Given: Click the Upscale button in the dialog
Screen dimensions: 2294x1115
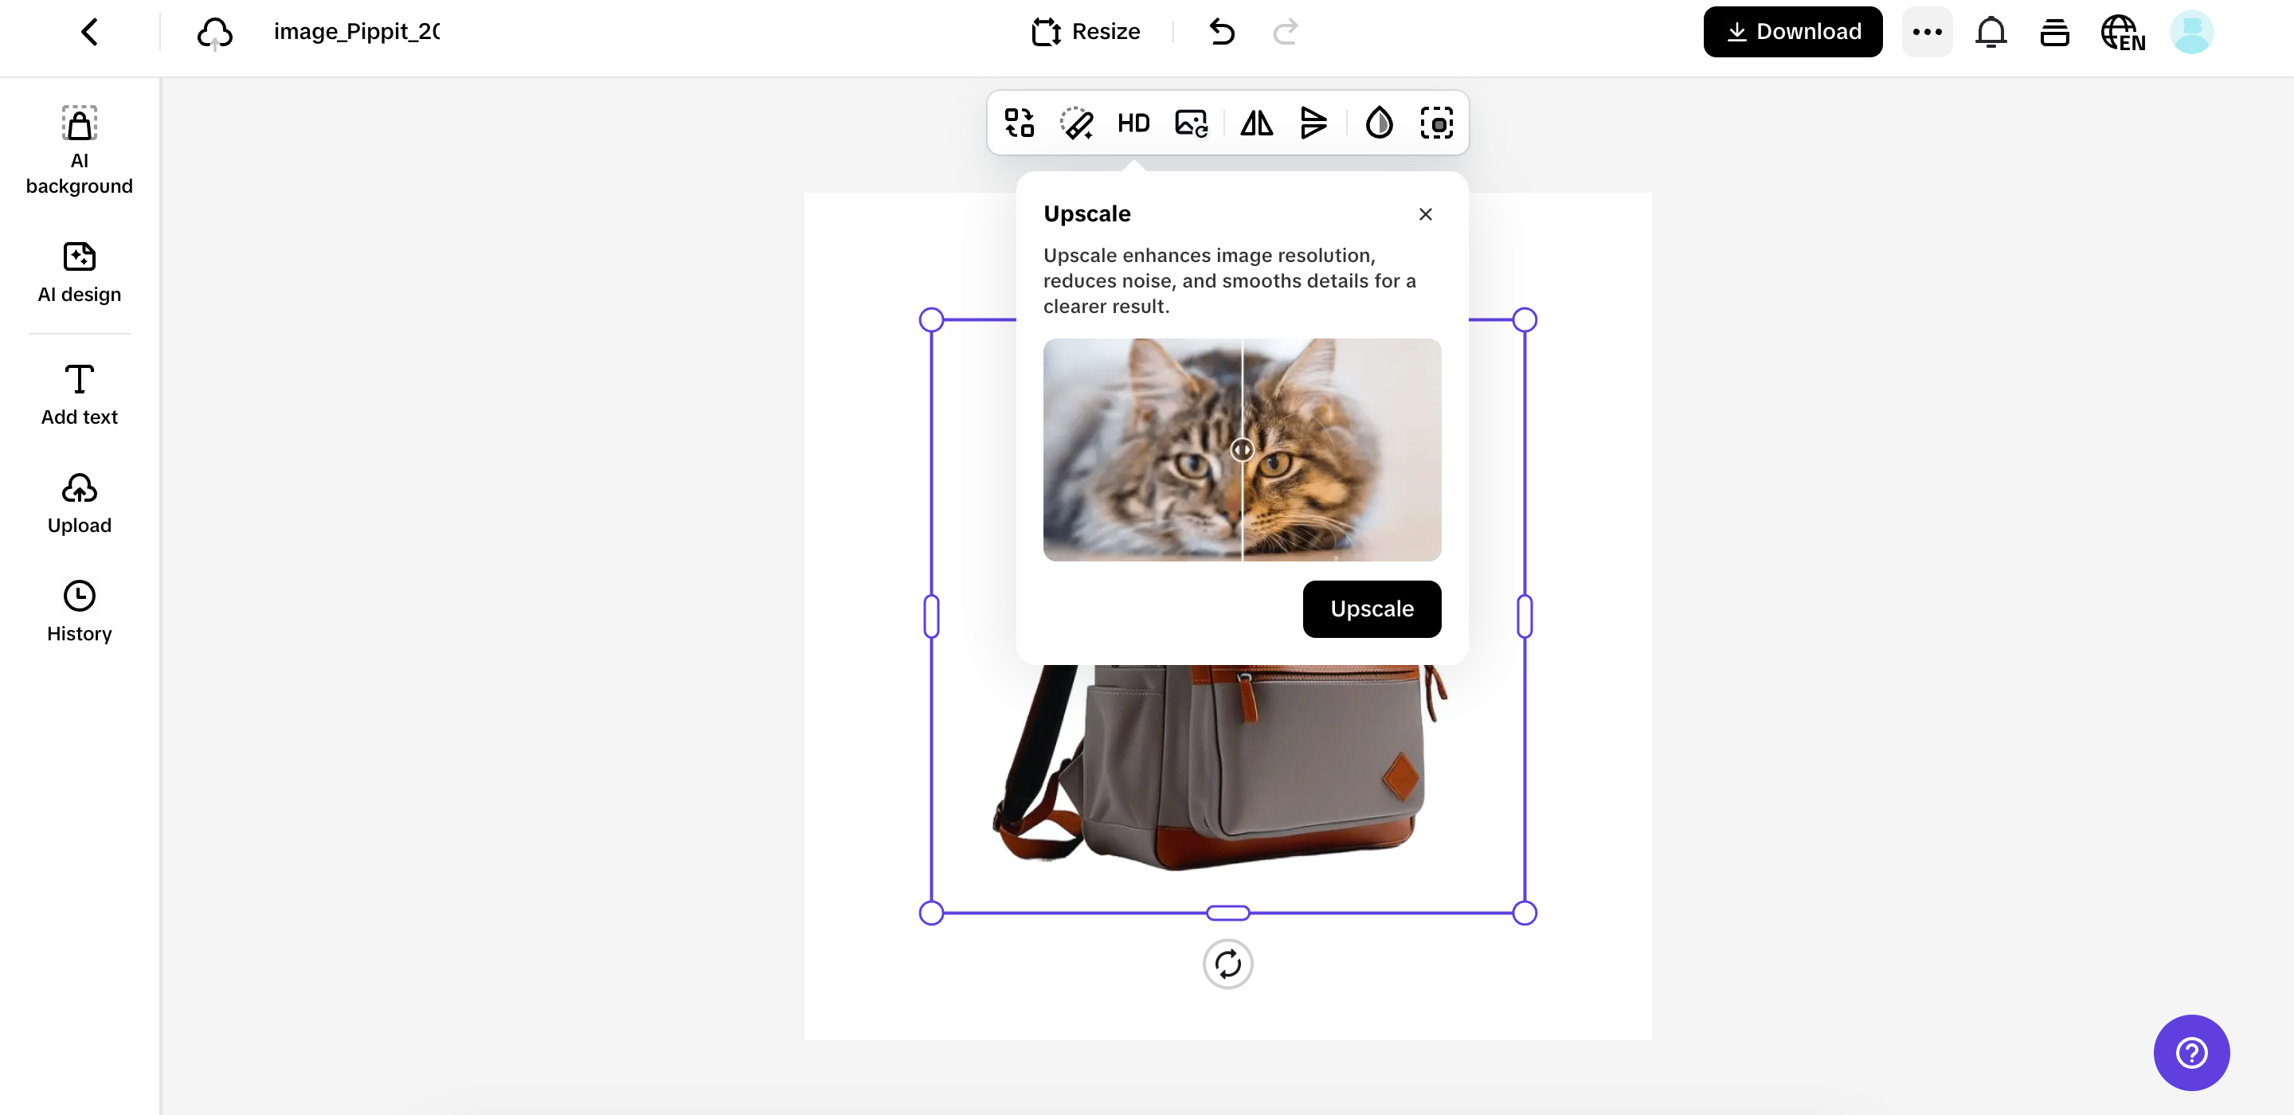Looking at the screenshot, I should point(1372,609).
